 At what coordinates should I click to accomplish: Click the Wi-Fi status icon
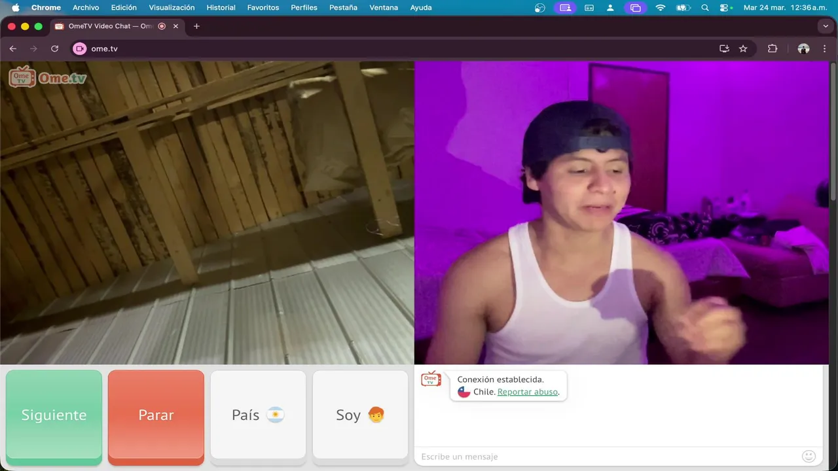(661, 7)
